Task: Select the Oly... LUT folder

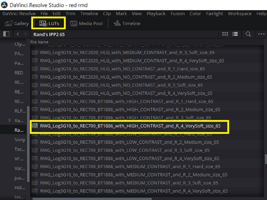Action: click(x=20, y=44)
